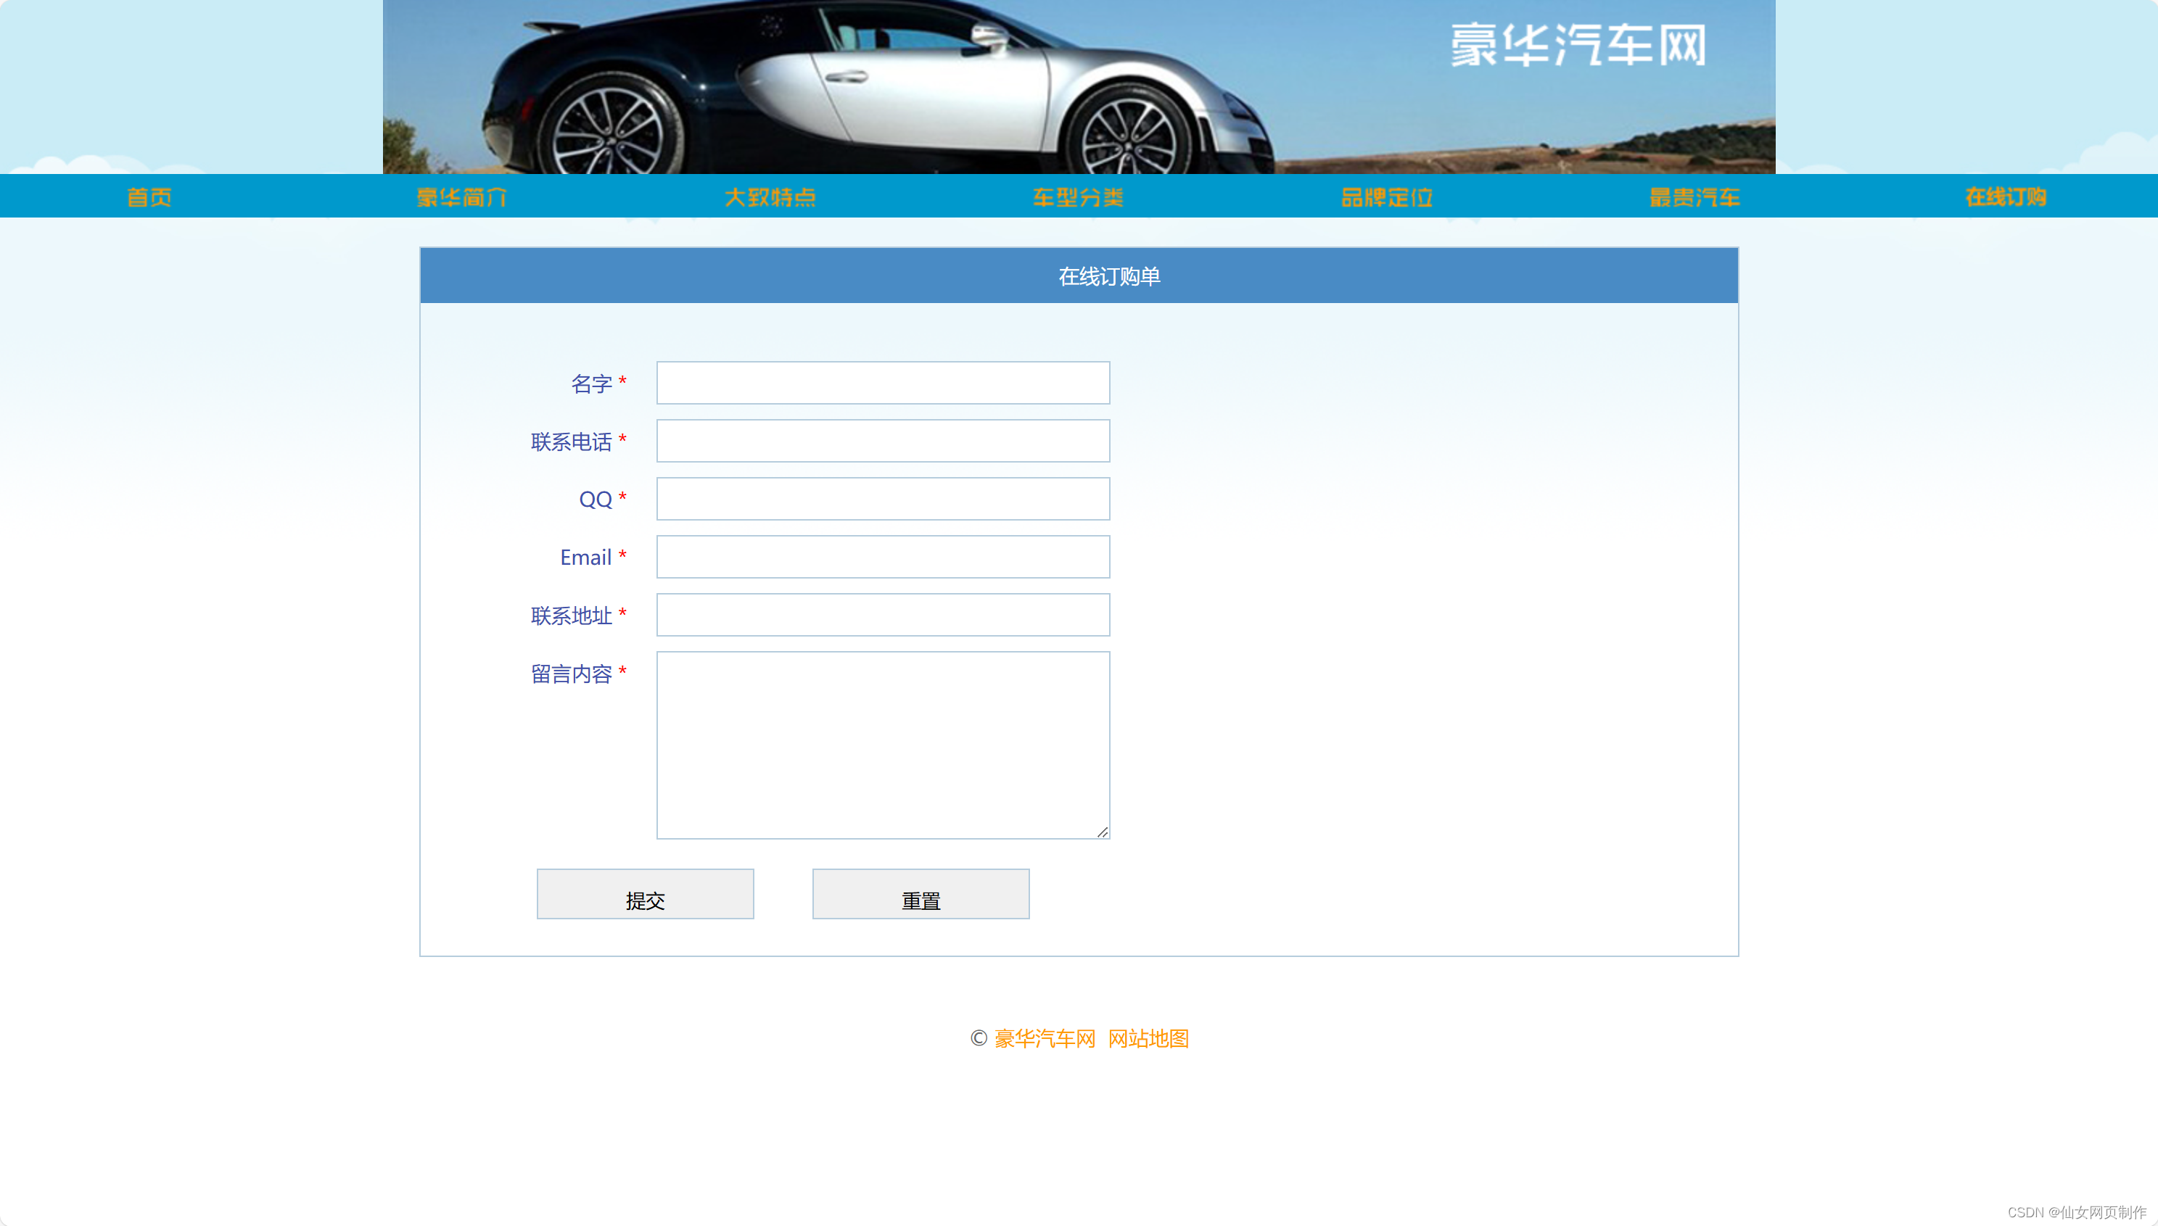Image resolution: width=2158 pixels, height=1226 pixels.
Task: Click into the Email field
Action: (x=883, y=557)
